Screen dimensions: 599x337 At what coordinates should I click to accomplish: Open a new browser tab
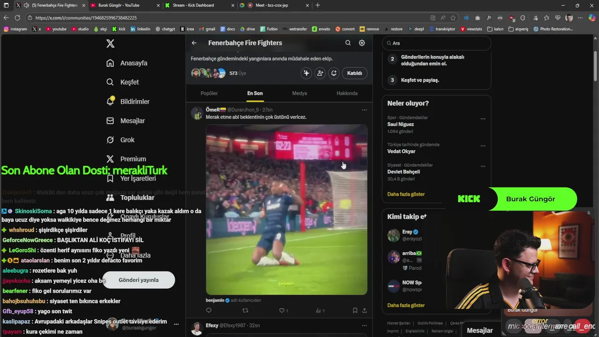[318, 5]
